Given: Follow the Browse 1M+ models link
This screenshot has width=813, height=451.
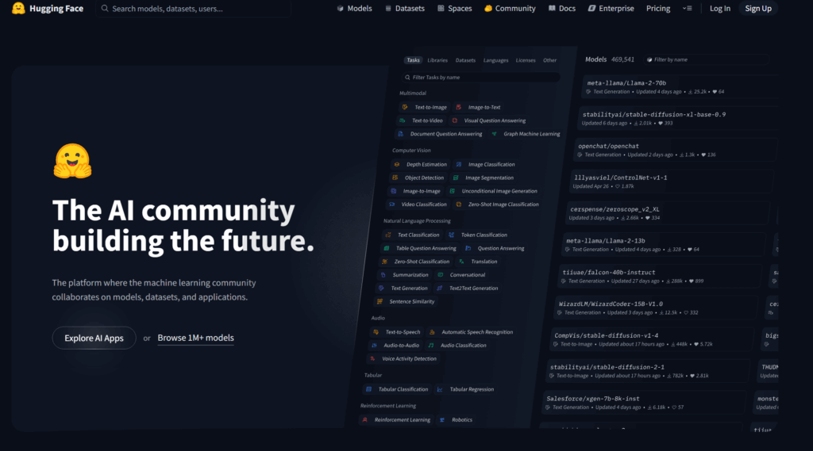Looking at the screenshot, I should (195, 338).
